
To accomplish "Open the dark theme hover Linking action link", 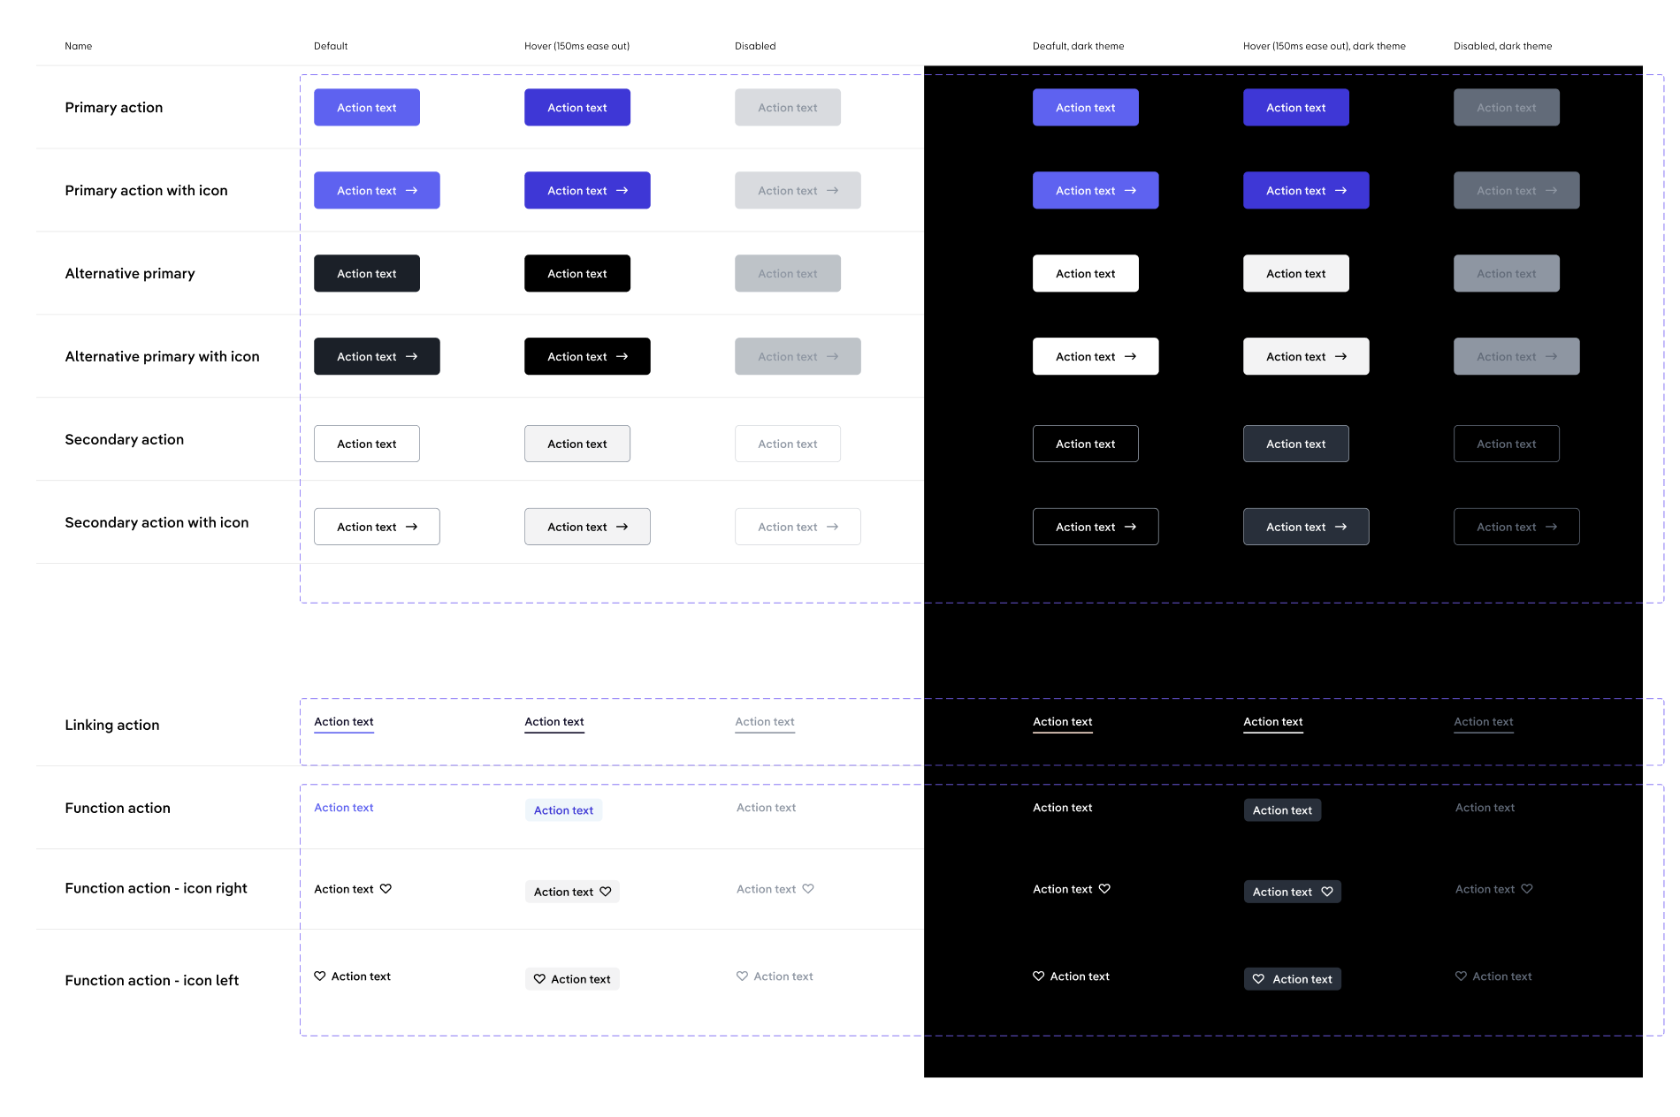I will [x=1272, y=722].
